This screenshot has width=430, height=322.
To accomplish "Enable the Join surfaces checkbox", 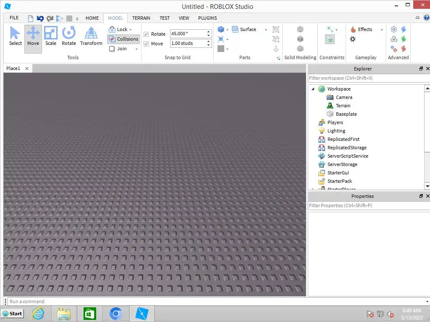I will coord(112,49).
